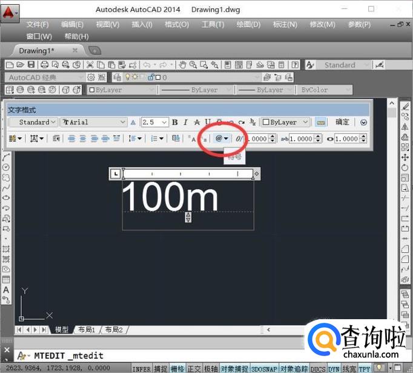413x373 pixels.
Task: Open the 绘图(D) menu
Action: [248, 24]
